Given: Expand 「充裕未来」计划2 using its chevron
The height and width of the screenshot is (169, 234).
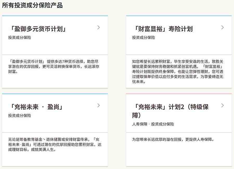Looking at the screenshot, I should pos(222,105).
